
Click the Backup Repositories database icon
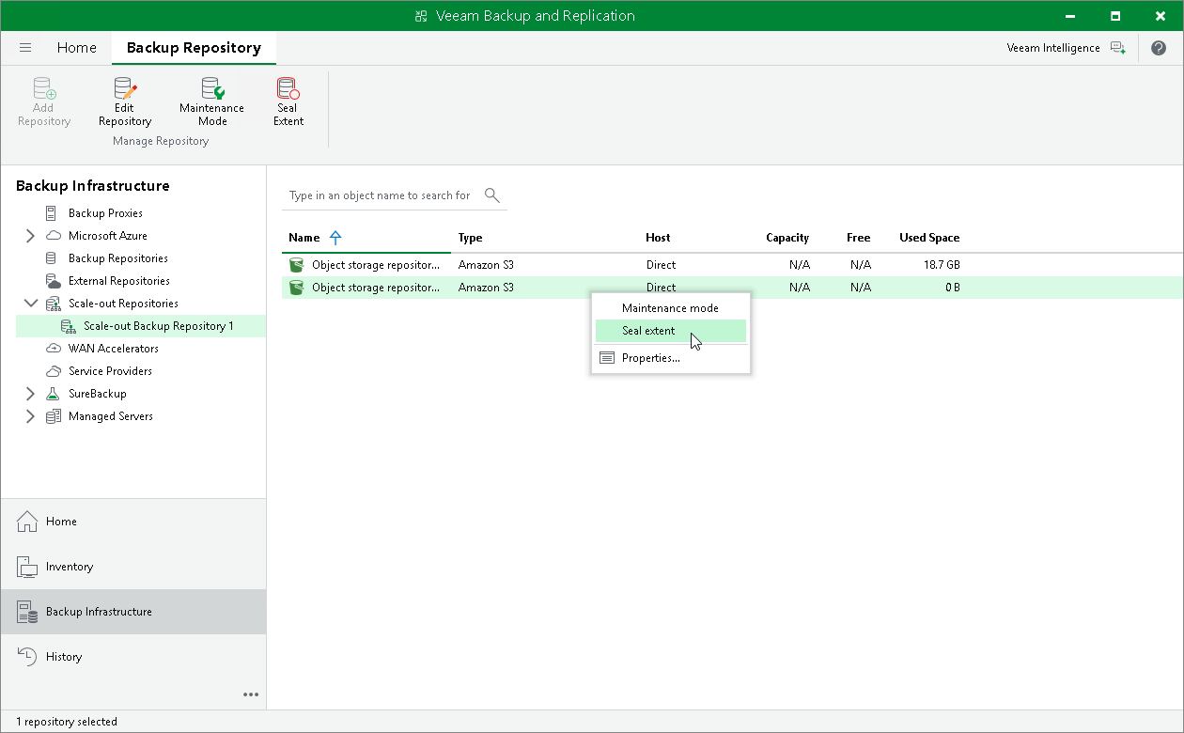[x=51, y=258]
